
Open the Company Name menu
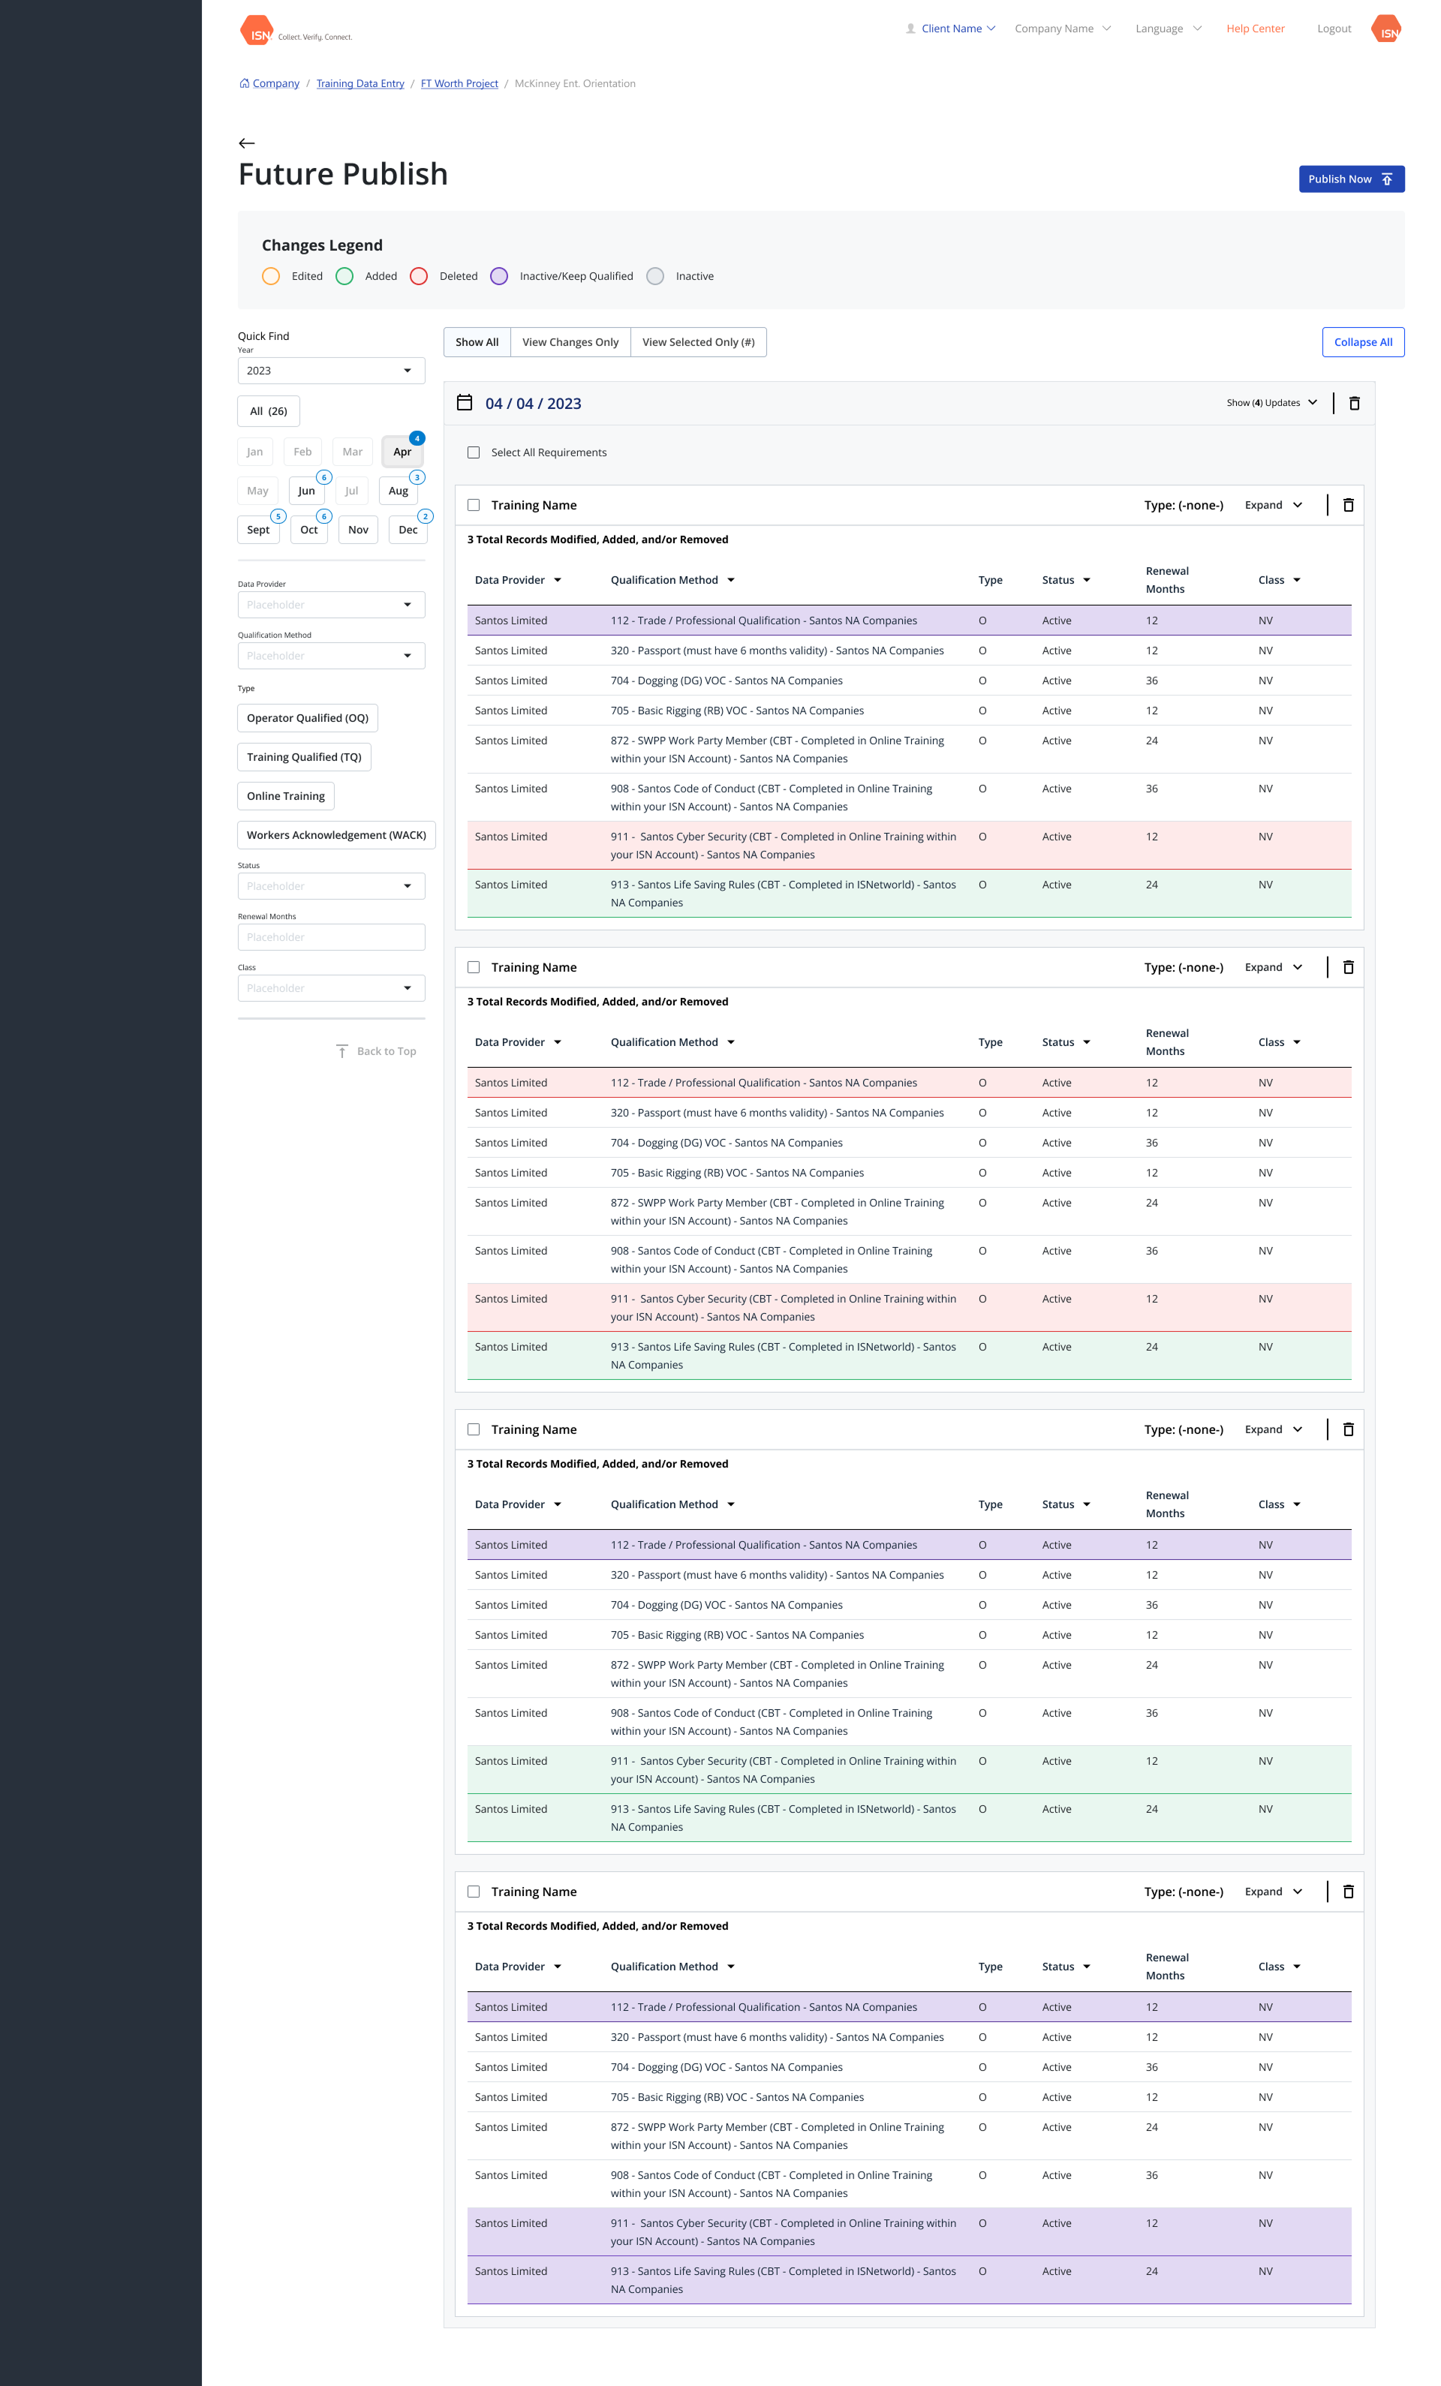(1062, 28)
